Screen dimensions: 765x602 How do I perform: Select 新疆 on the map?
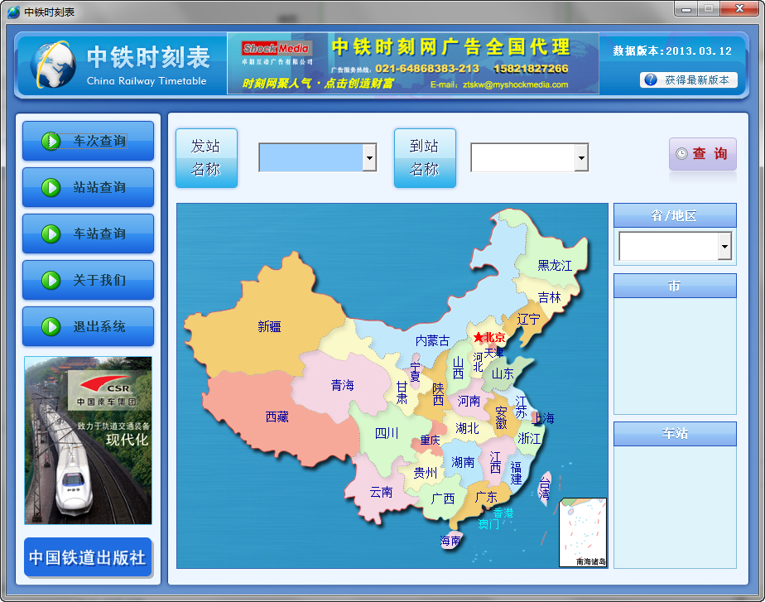[x=269, y=326]
